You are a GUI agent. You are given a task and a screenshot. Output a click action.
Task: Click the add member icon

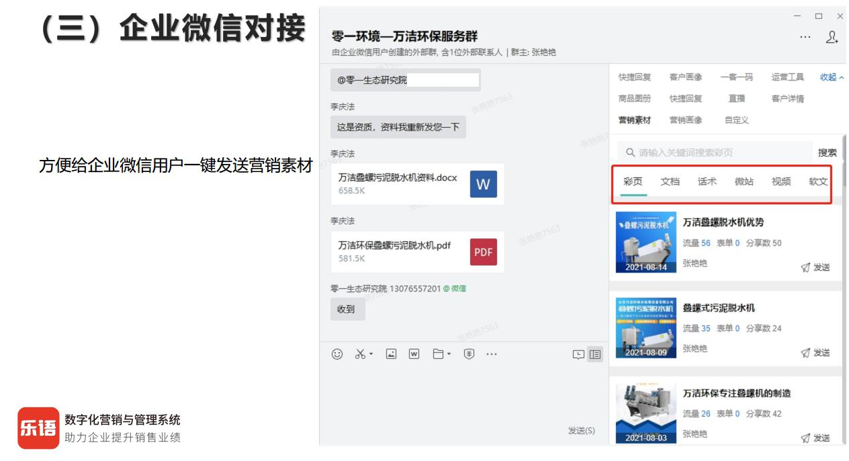point(832,37)
